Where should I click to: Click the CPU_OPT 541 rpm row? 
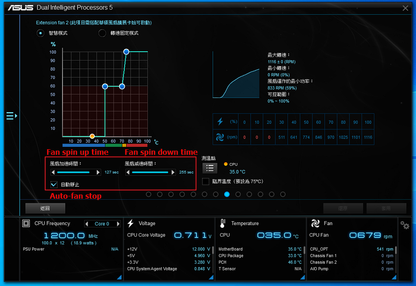point(352,249)
